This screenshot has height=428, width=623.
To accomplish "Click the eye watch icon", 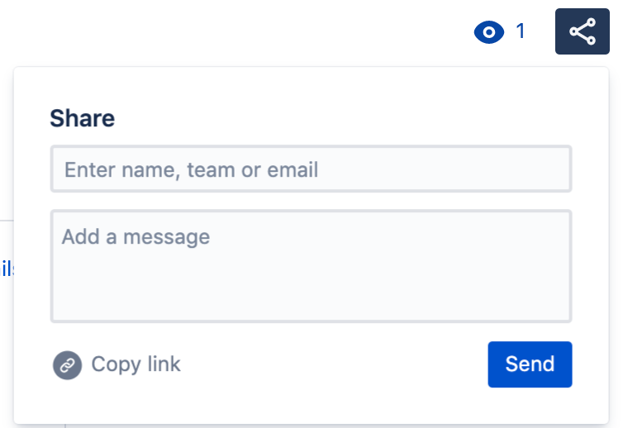I will [488, 32].
